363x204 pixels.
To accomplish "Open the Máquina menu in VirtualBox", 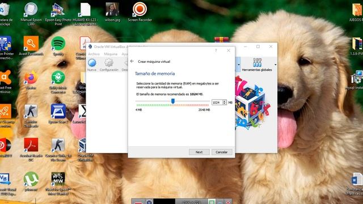I will click(x=111, y=54).
